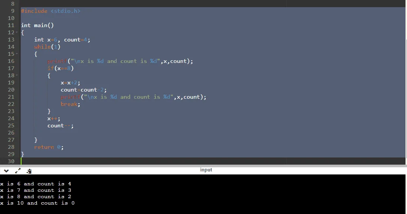Click the 'x++;' statement
The image size is (407, 214).
click(x=54, y=119)
